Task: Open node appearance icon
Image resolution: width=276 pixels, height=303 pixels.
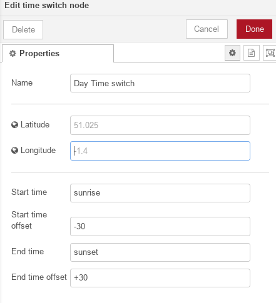Action: click(x=270, y=53)
